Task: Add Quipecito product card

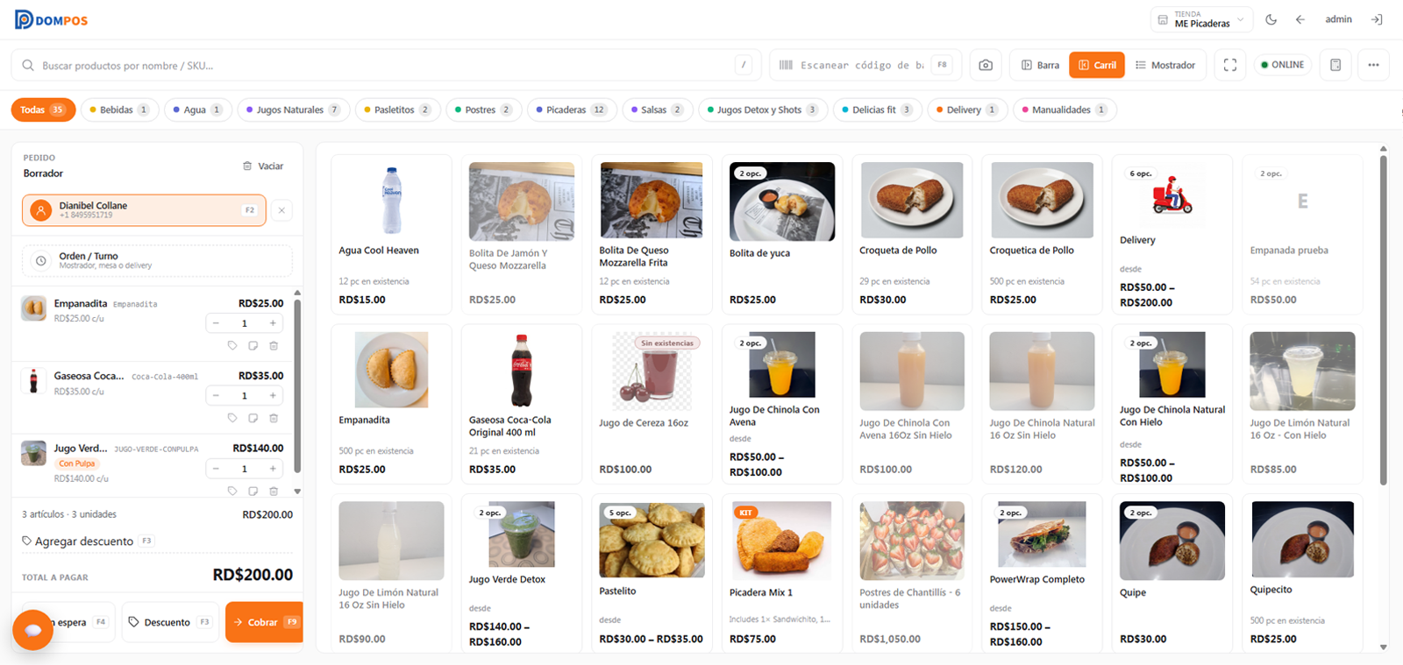Action: (x=1303, y=574)
